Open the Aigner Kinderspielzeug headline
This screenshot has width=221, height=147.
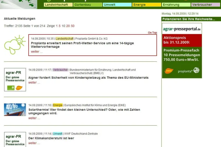pos(88,78)
